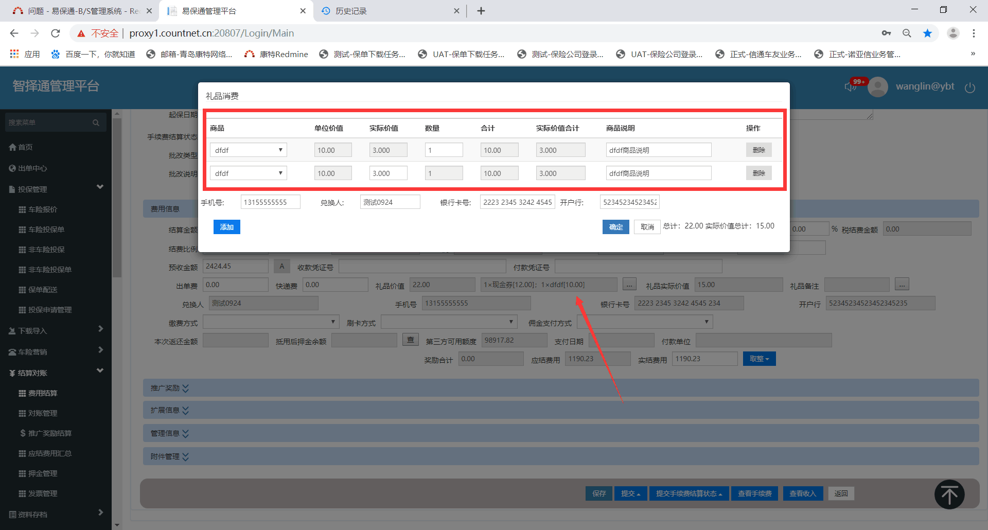This screenshot has width=988, height=530.
Task: Confirm gift dialog with 确定 button
Action: [x=615, y=227]
